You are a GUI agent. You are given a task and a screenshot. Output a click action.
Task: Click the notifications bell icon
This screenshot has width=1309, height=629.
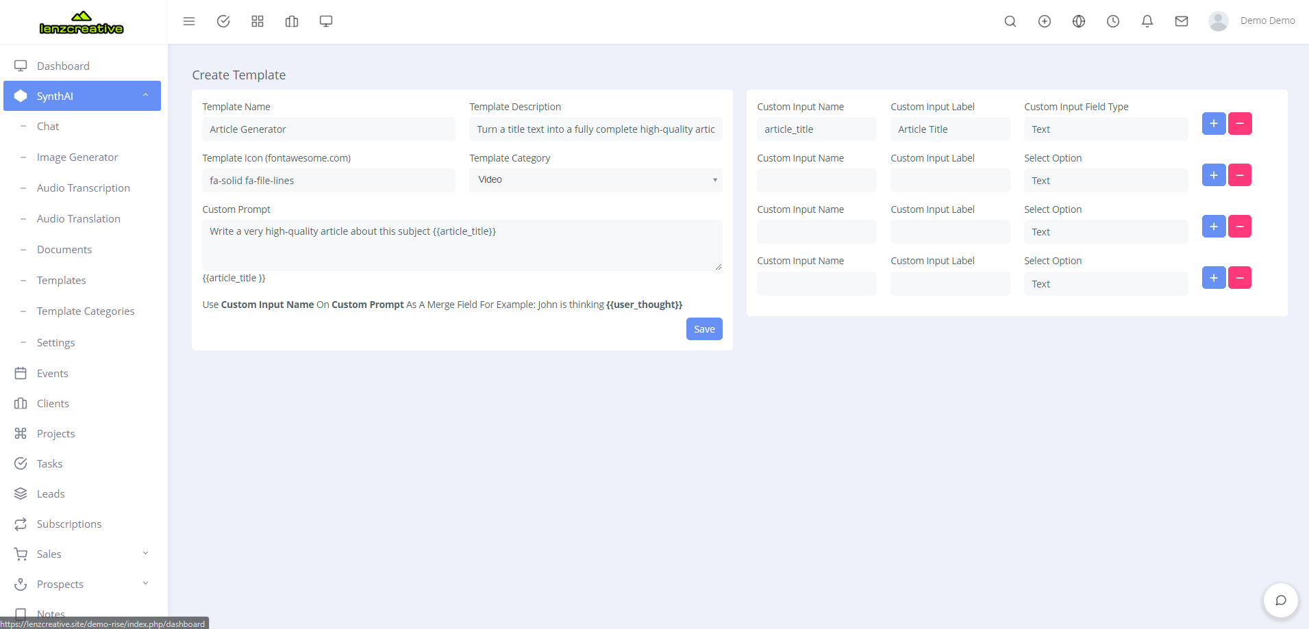(1147, 21)
